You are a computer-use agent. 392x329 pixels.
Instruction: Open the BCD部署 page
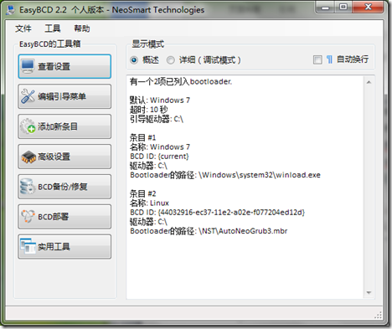click(64, 217)
